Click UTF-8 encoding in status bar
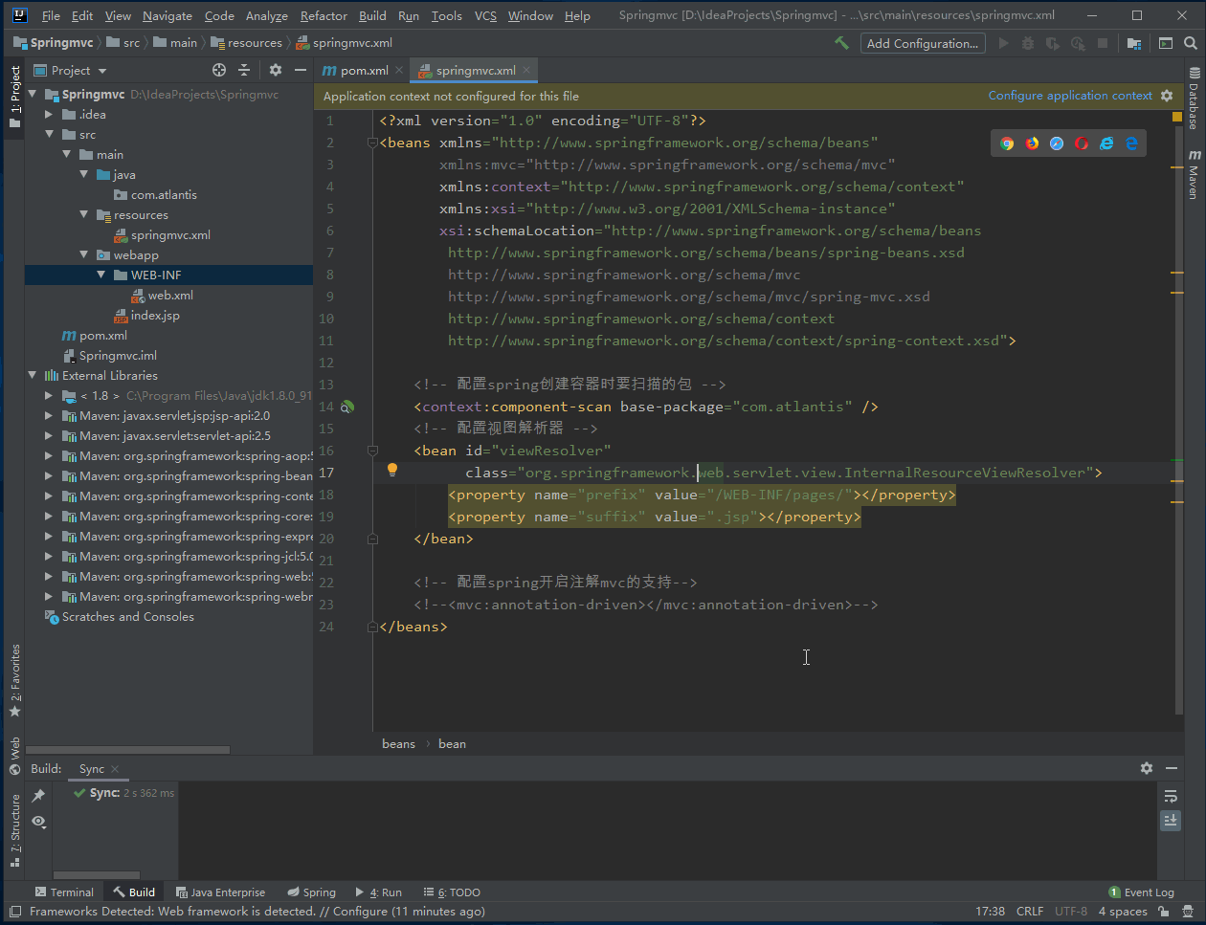Image resolution: width=1206 pixels, height=925 pixels. (x=1071, y=911)
